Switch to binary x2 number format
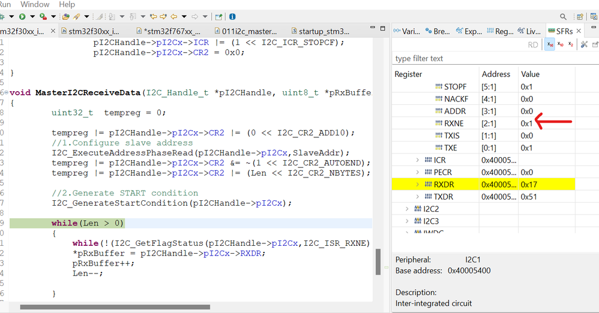The height and width of the screenshot is (313, 599). point(570,44)
